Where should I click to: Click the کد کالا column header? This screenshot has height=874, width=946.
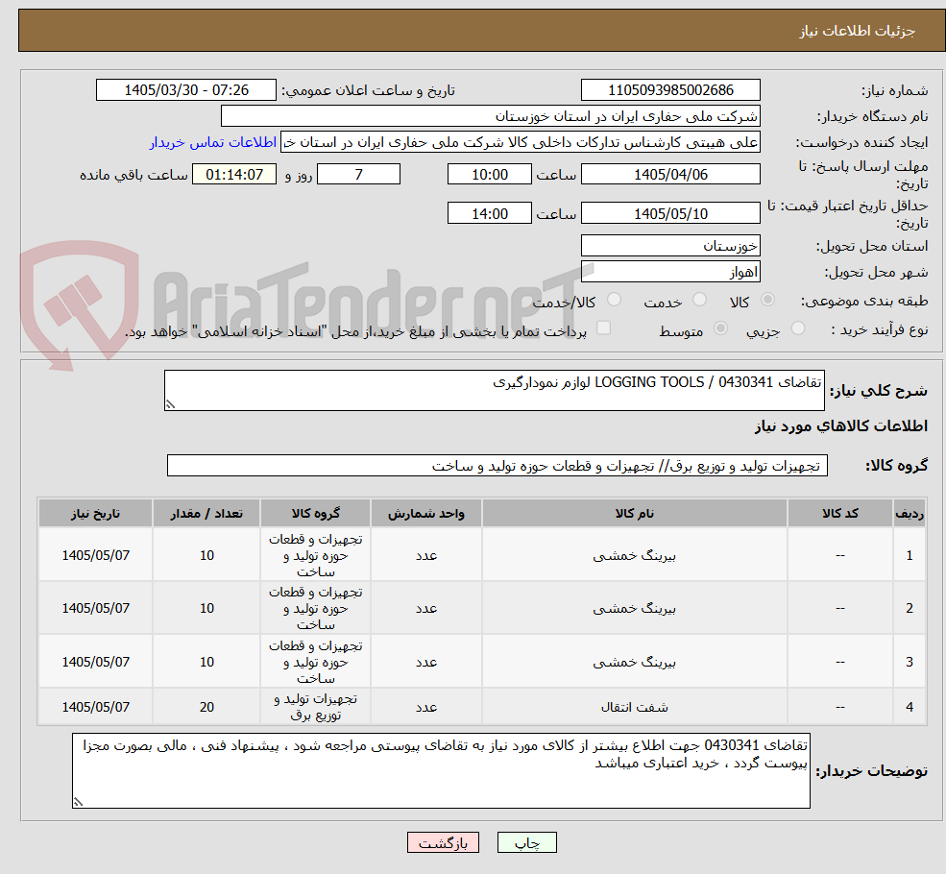point(839,513)
